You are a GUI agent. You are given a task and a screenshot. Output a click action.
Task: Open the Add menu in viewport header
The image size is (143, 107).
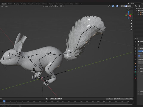tap(2, 6)
